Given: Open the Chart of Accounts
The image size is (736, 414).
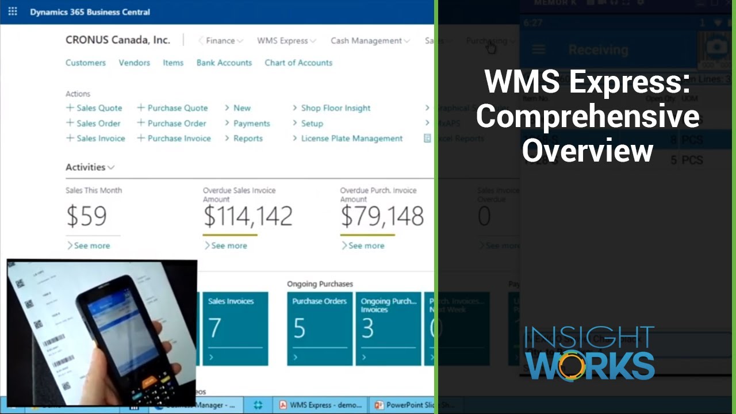Looking at the screenshot, I should (298, 63).
